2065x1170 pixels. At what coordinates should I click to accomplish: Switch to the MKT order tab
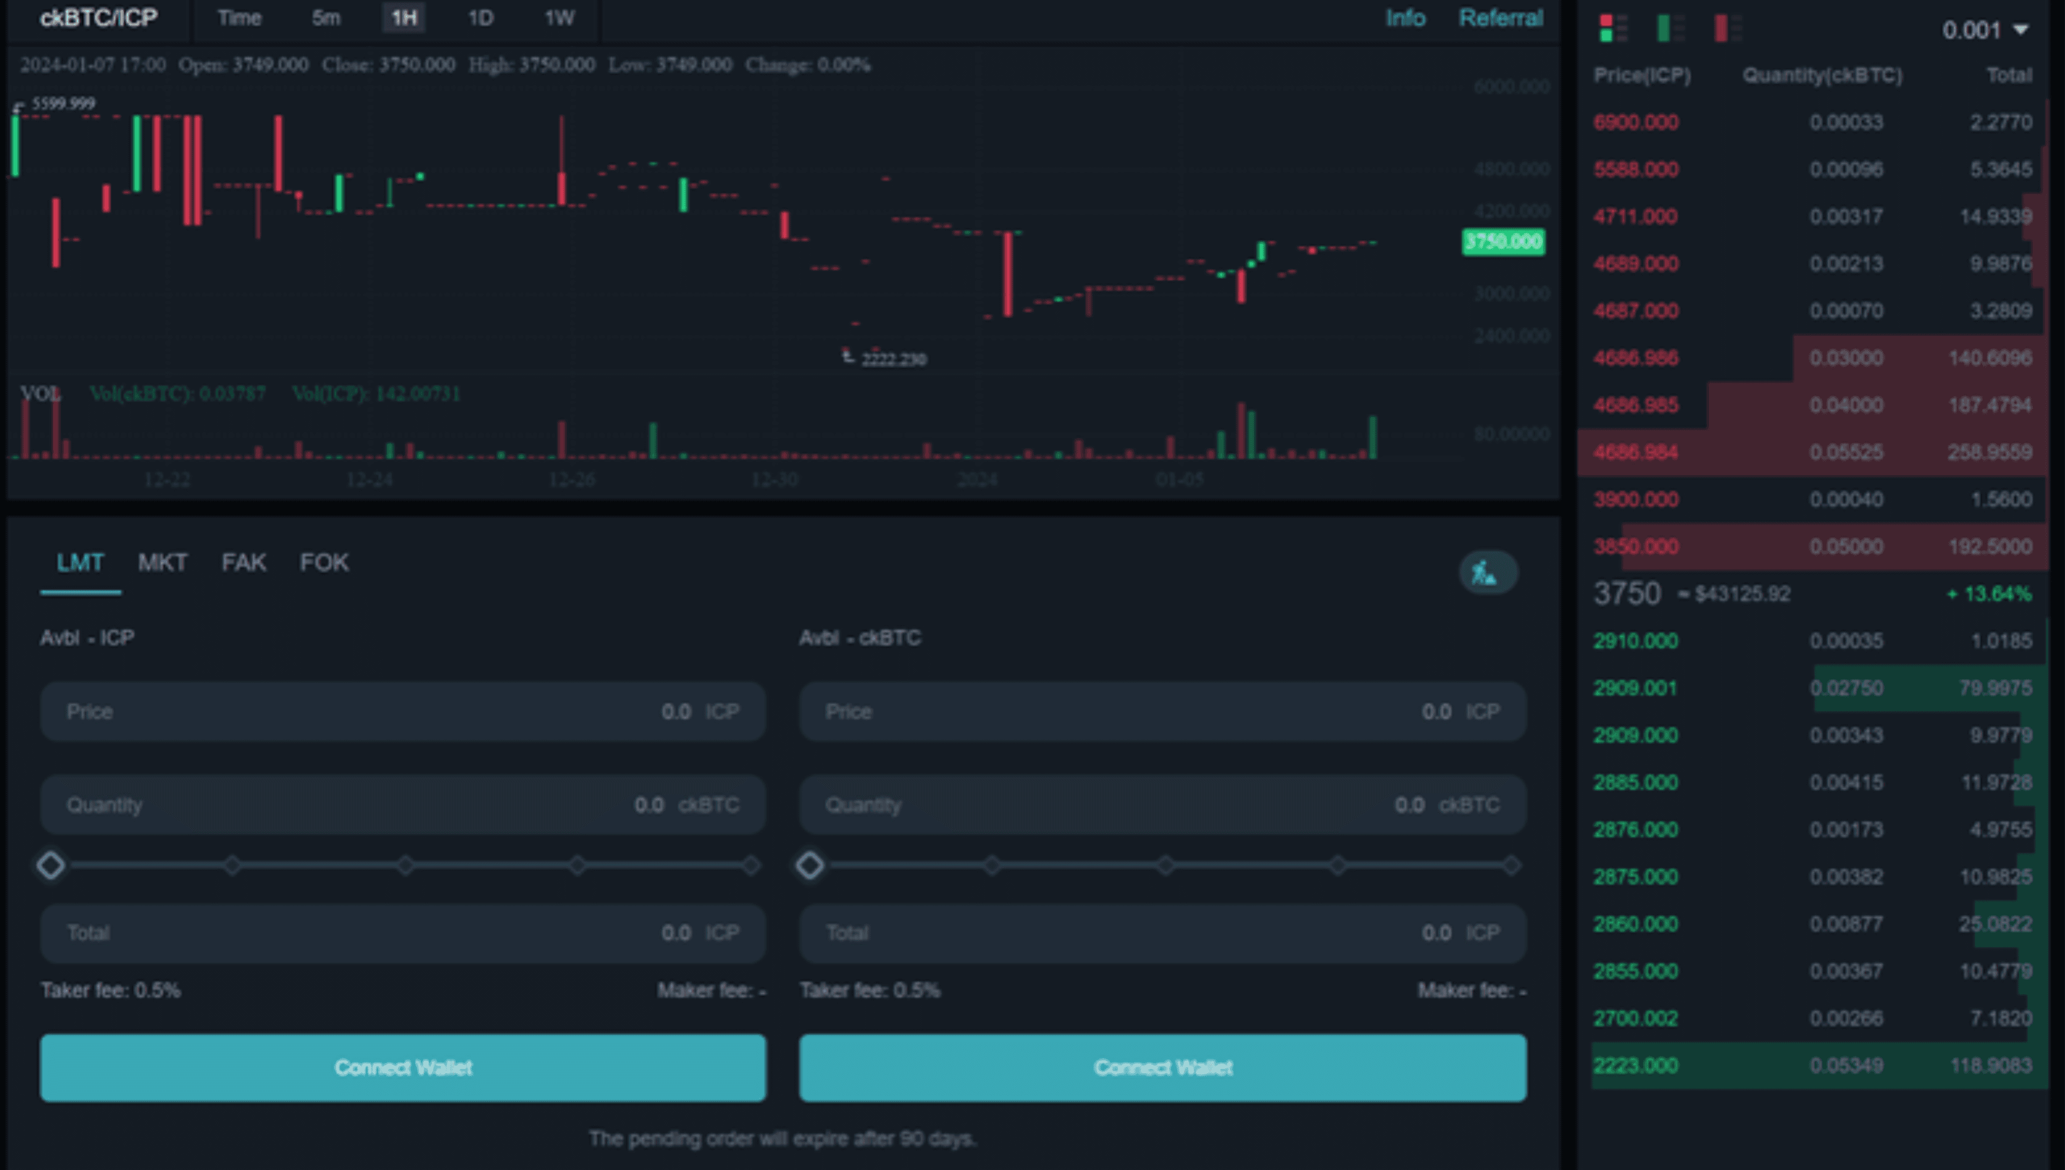[162, 563]
